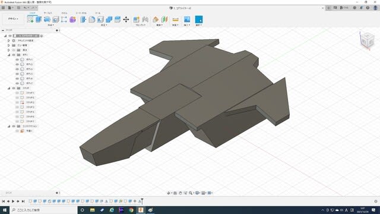Activate the blue Select tool
This screenshot has width=380, height=214.
[199, 20]
